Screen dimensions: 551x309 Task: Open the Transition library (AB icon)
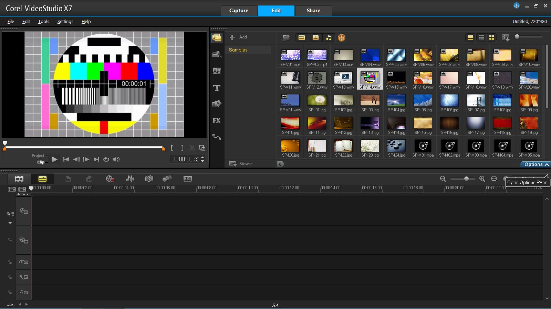point(217,71)
